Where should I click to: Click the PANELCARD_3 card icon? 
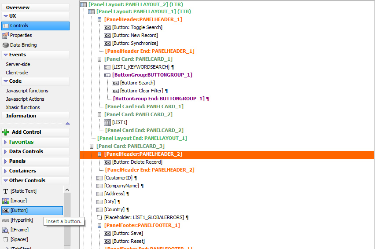point(92,146)
